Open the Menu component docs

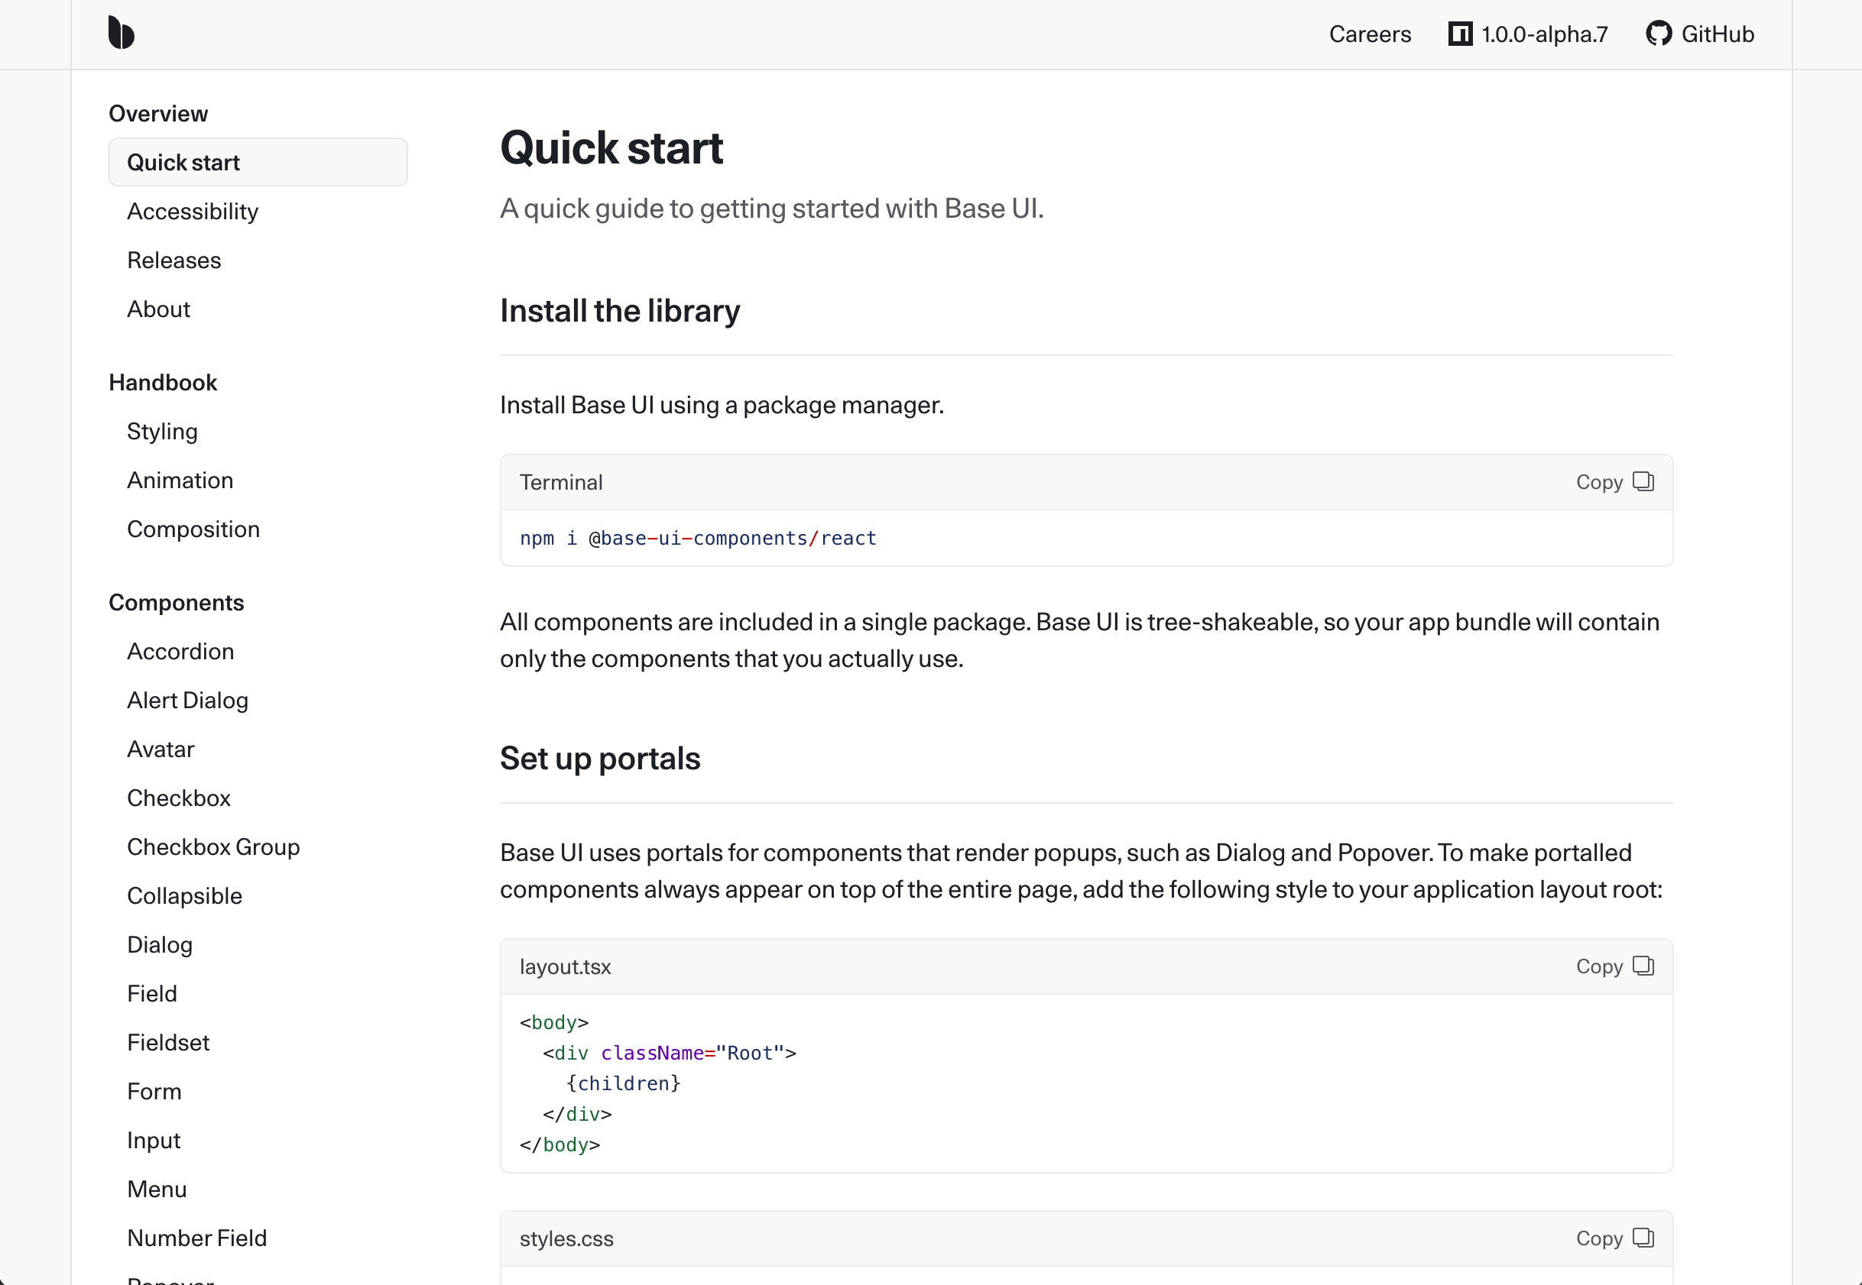(x=157, y=1190)
